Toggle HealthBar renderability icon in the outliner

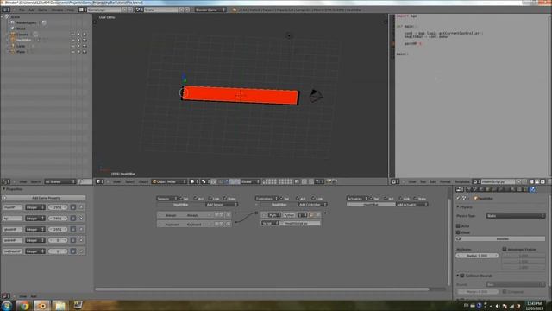(85, 40)
